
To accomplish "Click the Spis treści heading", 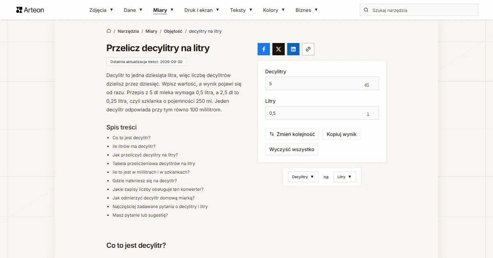I will [x=122, y=127].
